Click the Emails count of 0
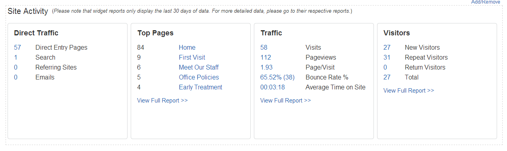 16,77
